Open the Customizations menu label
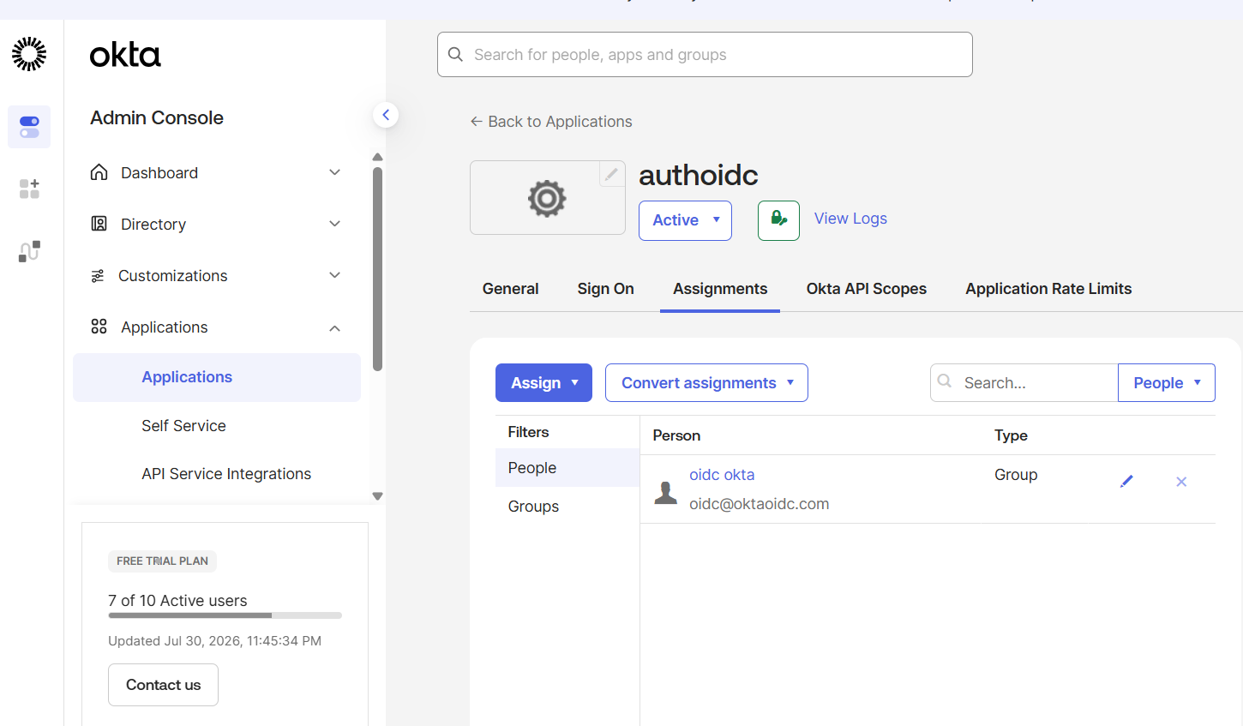 click(x=173, y=276)
